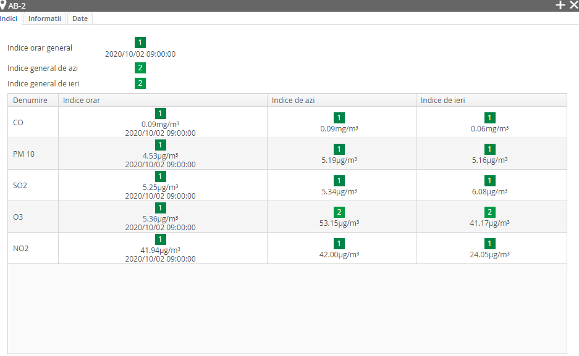Click PM 10 hourly index badge

tap(160, 145)
